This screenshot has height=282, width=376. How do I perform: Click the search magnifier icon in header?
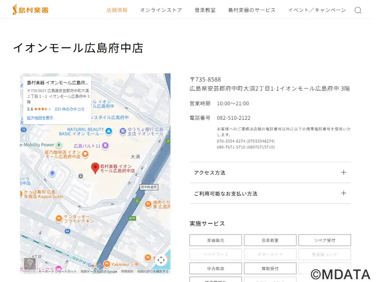pos(358,10)
